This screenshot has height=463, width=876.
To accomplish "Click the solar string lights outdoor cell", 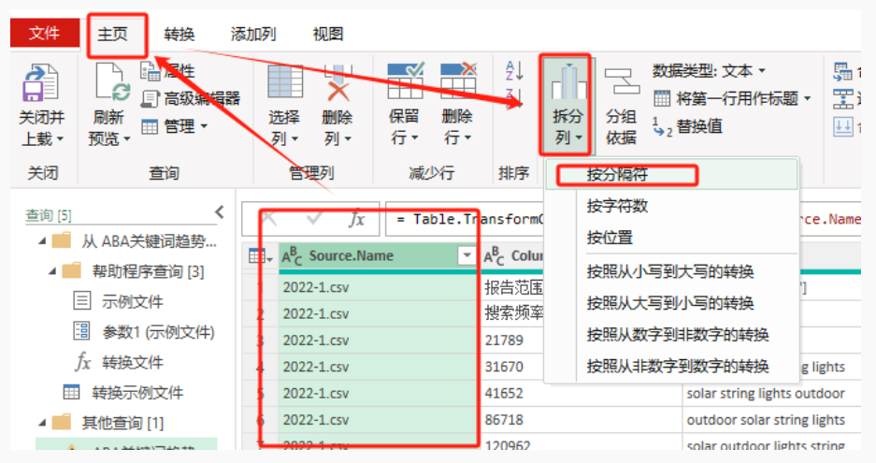I will pyautogui.click(x=771, y=393).
